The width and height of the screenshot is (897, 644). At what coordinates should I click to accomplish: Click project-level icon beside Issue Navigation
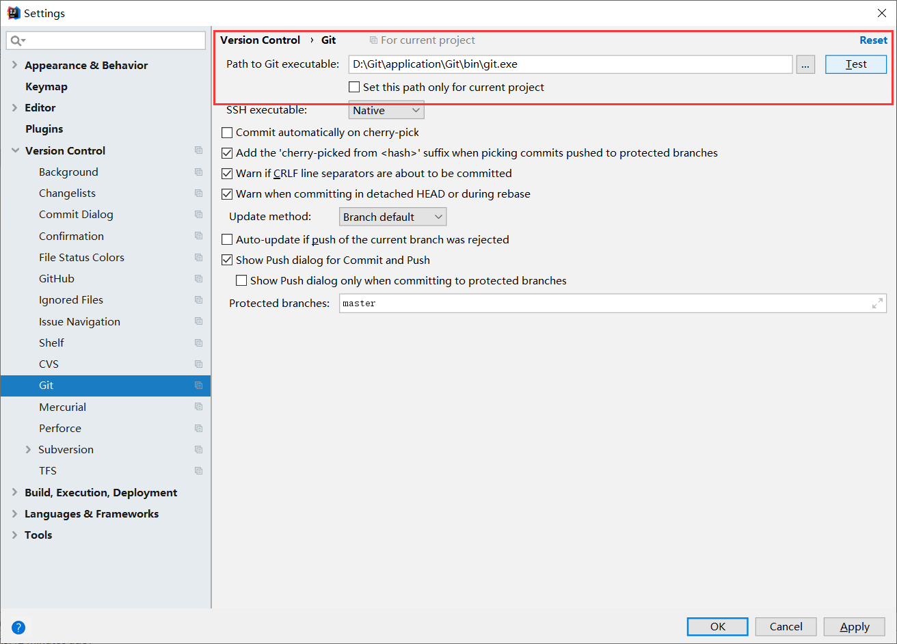(x=198, y=321)
